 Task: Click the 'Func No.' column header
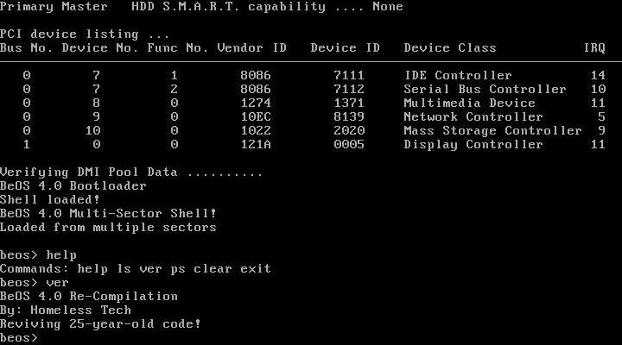[178, 48]
